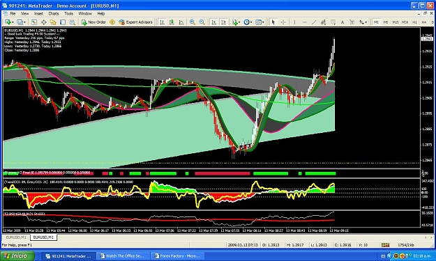This screenshot has height=261, width=436.
Task: Open the Window menu
Action: tap(85, 14)
